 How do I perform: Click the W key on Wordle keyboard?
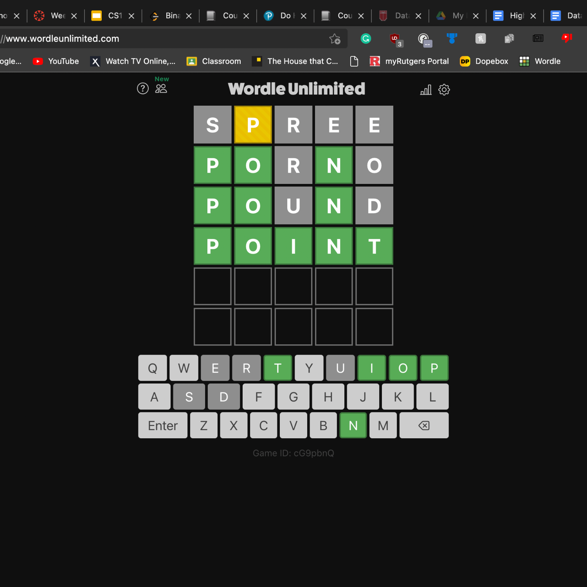(184, 368)
